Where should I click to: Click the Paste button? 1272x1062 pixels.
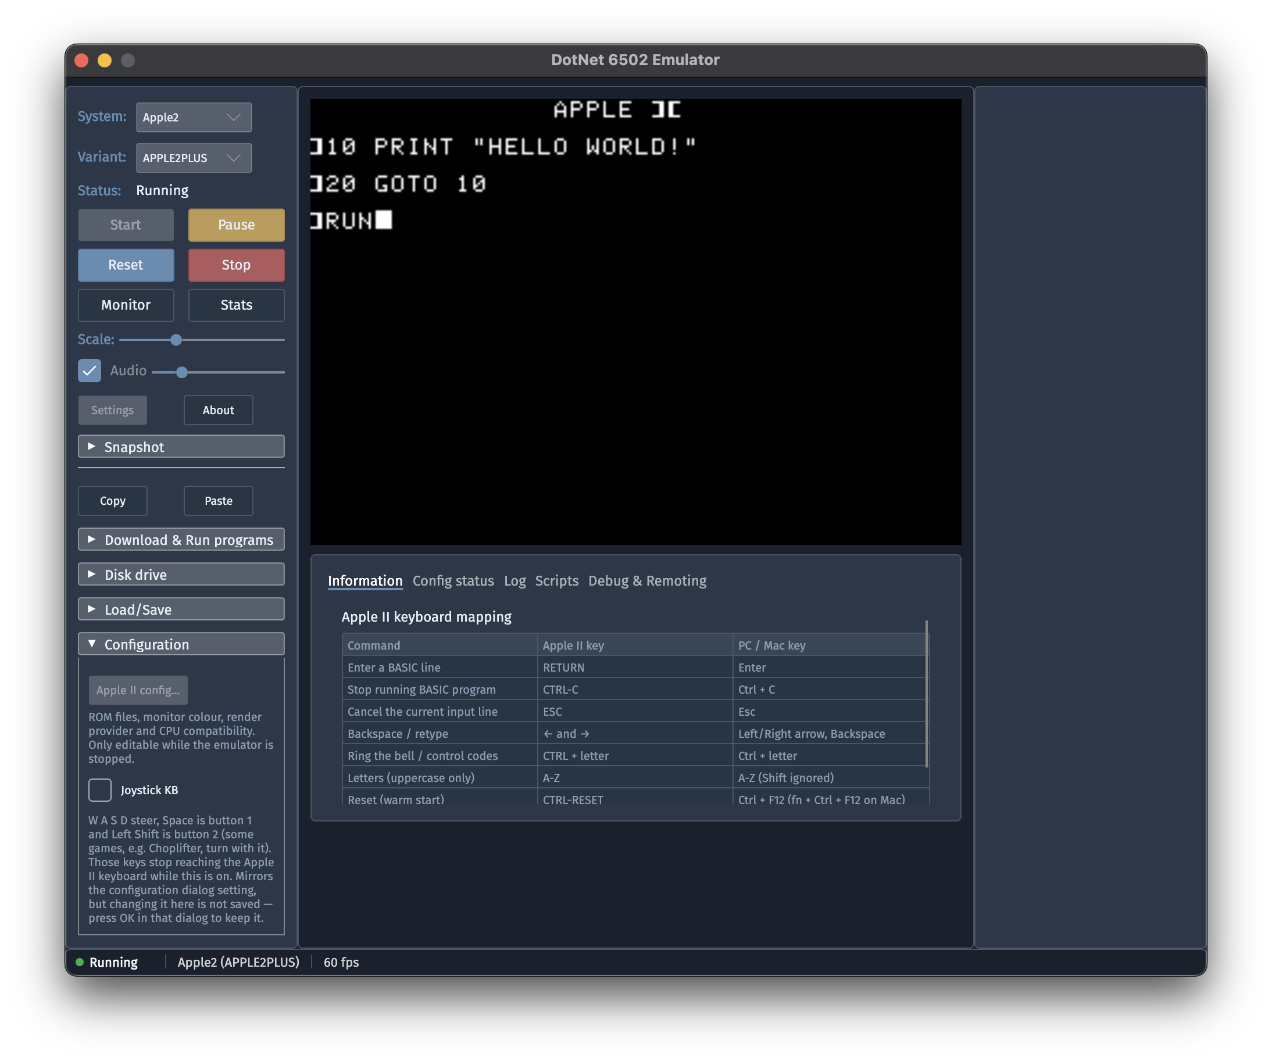(x=218, y=501)
